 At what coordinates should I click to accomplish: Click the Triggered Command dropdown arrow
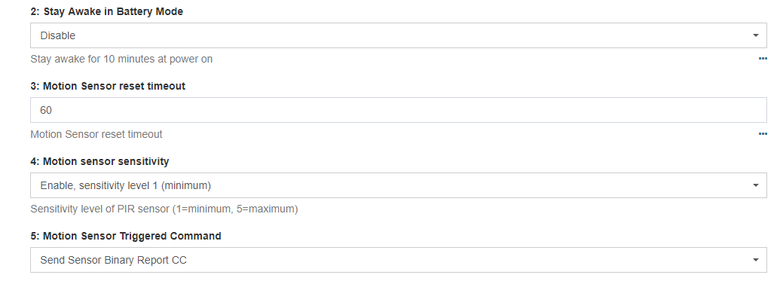[x=756, y=260]
